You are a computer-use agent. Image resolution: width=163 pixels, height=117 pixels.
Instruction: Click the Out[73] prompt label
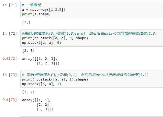11,100
